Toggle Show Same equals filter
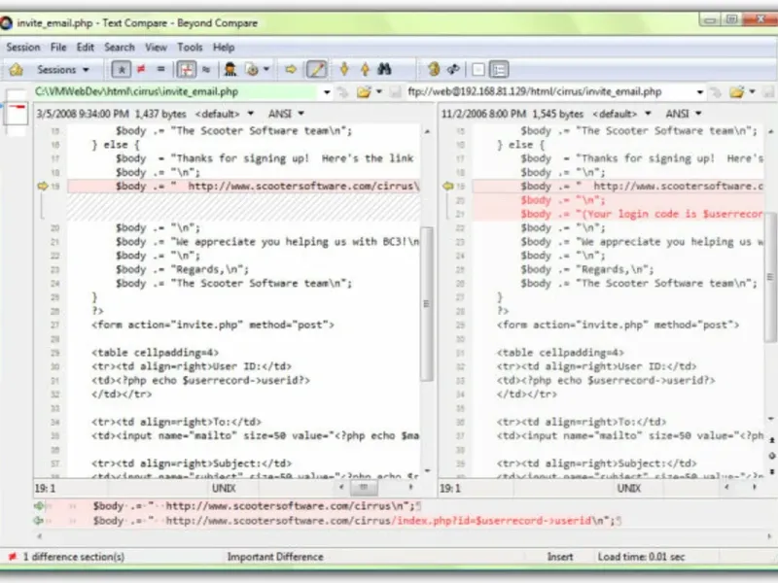 [160, 69]
